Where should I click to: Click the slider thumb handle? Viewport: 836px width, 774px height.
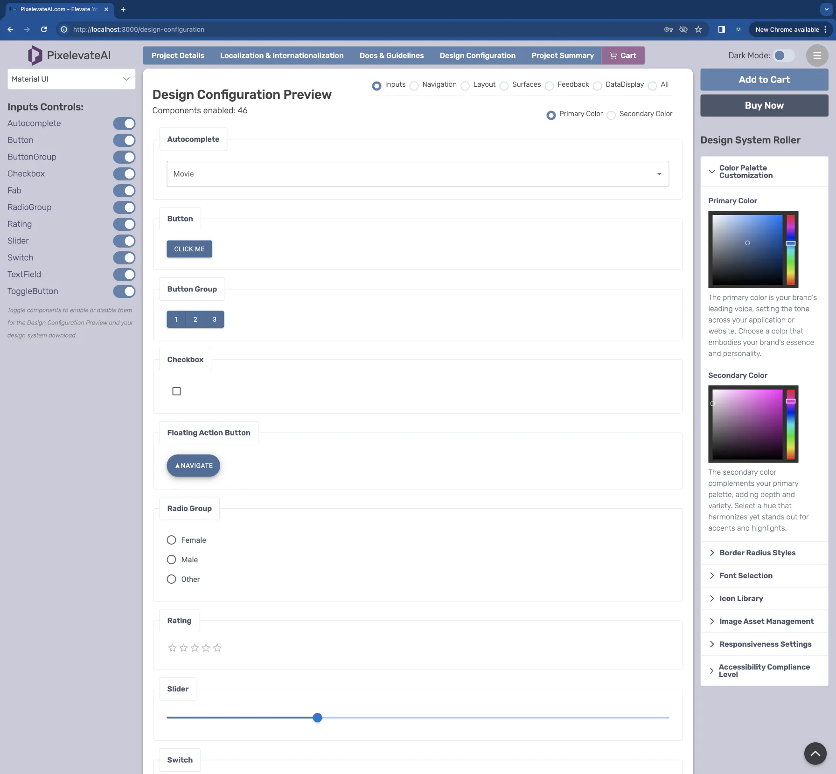click(317, 718)
